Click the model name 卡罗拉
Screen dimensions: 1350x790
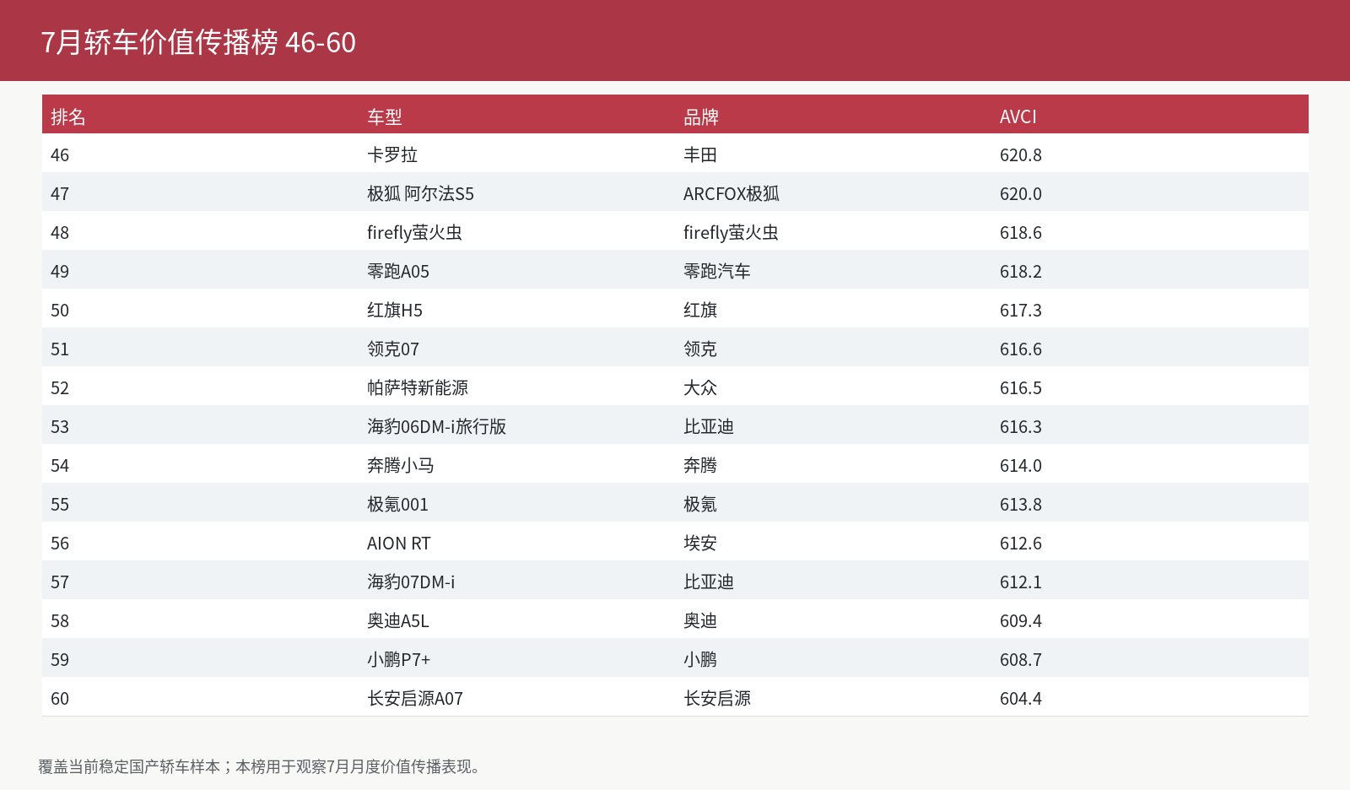[x=392, y=155]
